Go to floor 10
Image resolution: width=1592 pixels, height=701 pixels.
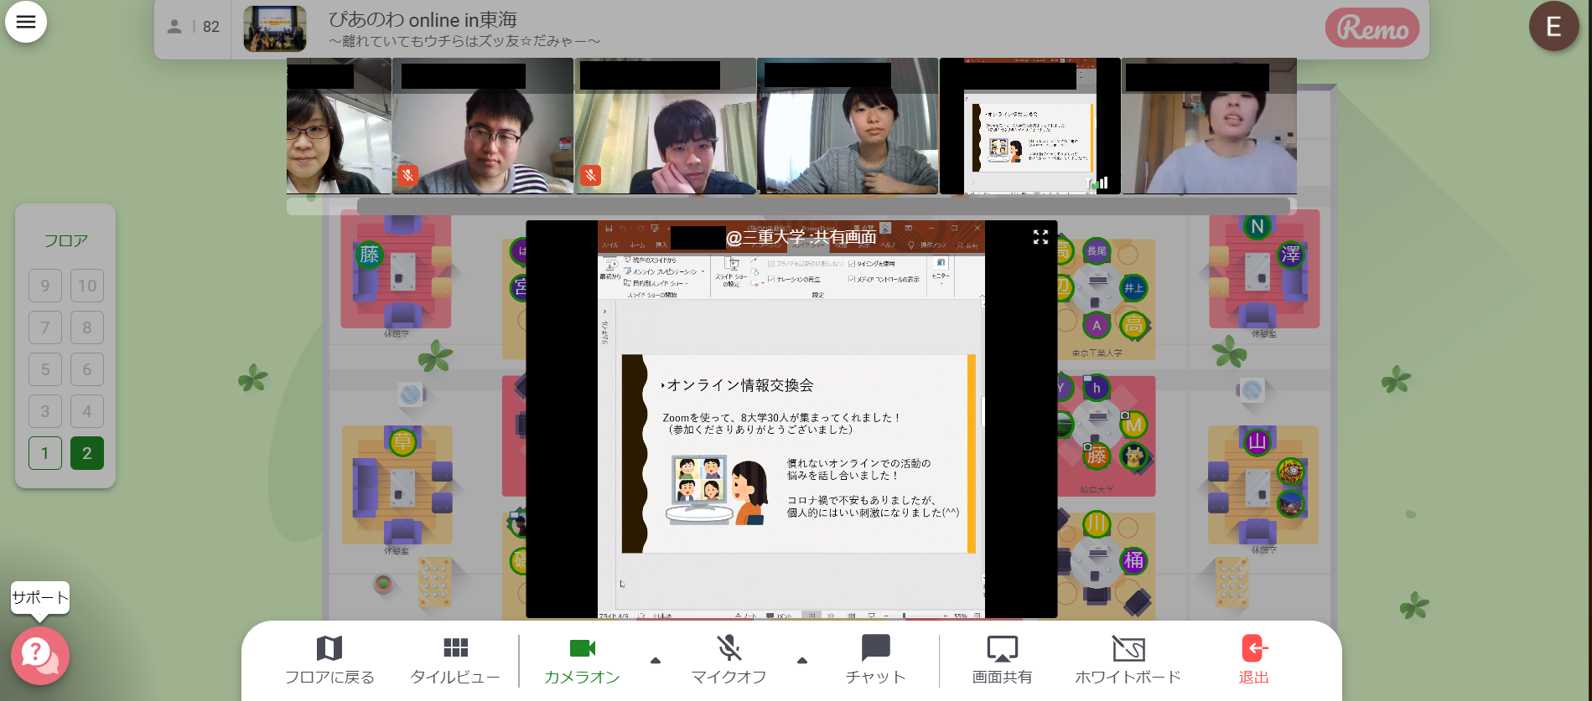(87, 286)
